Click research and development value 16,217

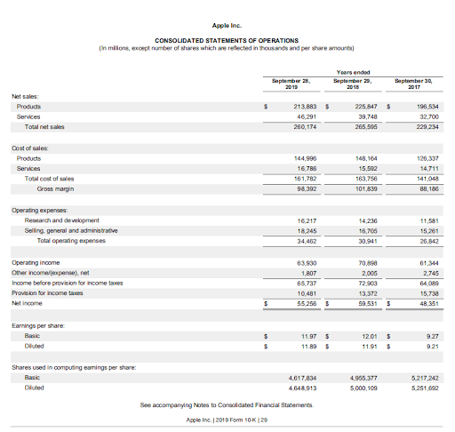pyautogui.click(x=307, y=220)
